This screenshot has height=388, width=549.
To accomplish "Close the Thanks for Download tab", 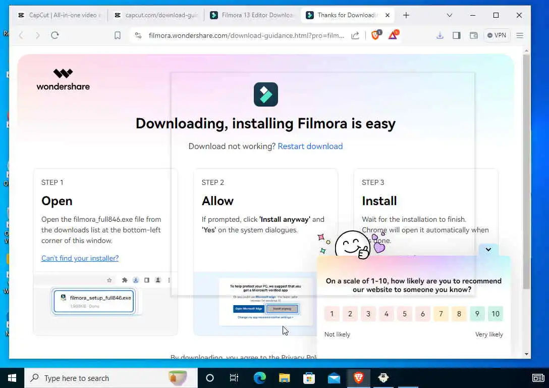I will click(x=387, y=15).
